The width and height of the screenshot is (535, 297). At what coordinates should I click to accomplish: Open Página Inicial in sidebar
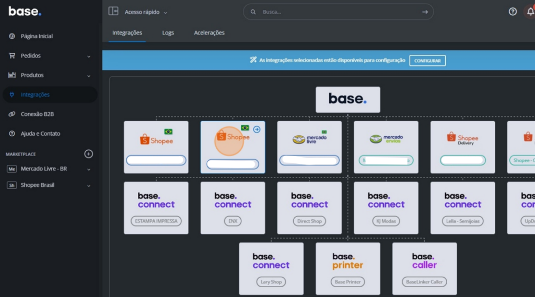point(37,37)
